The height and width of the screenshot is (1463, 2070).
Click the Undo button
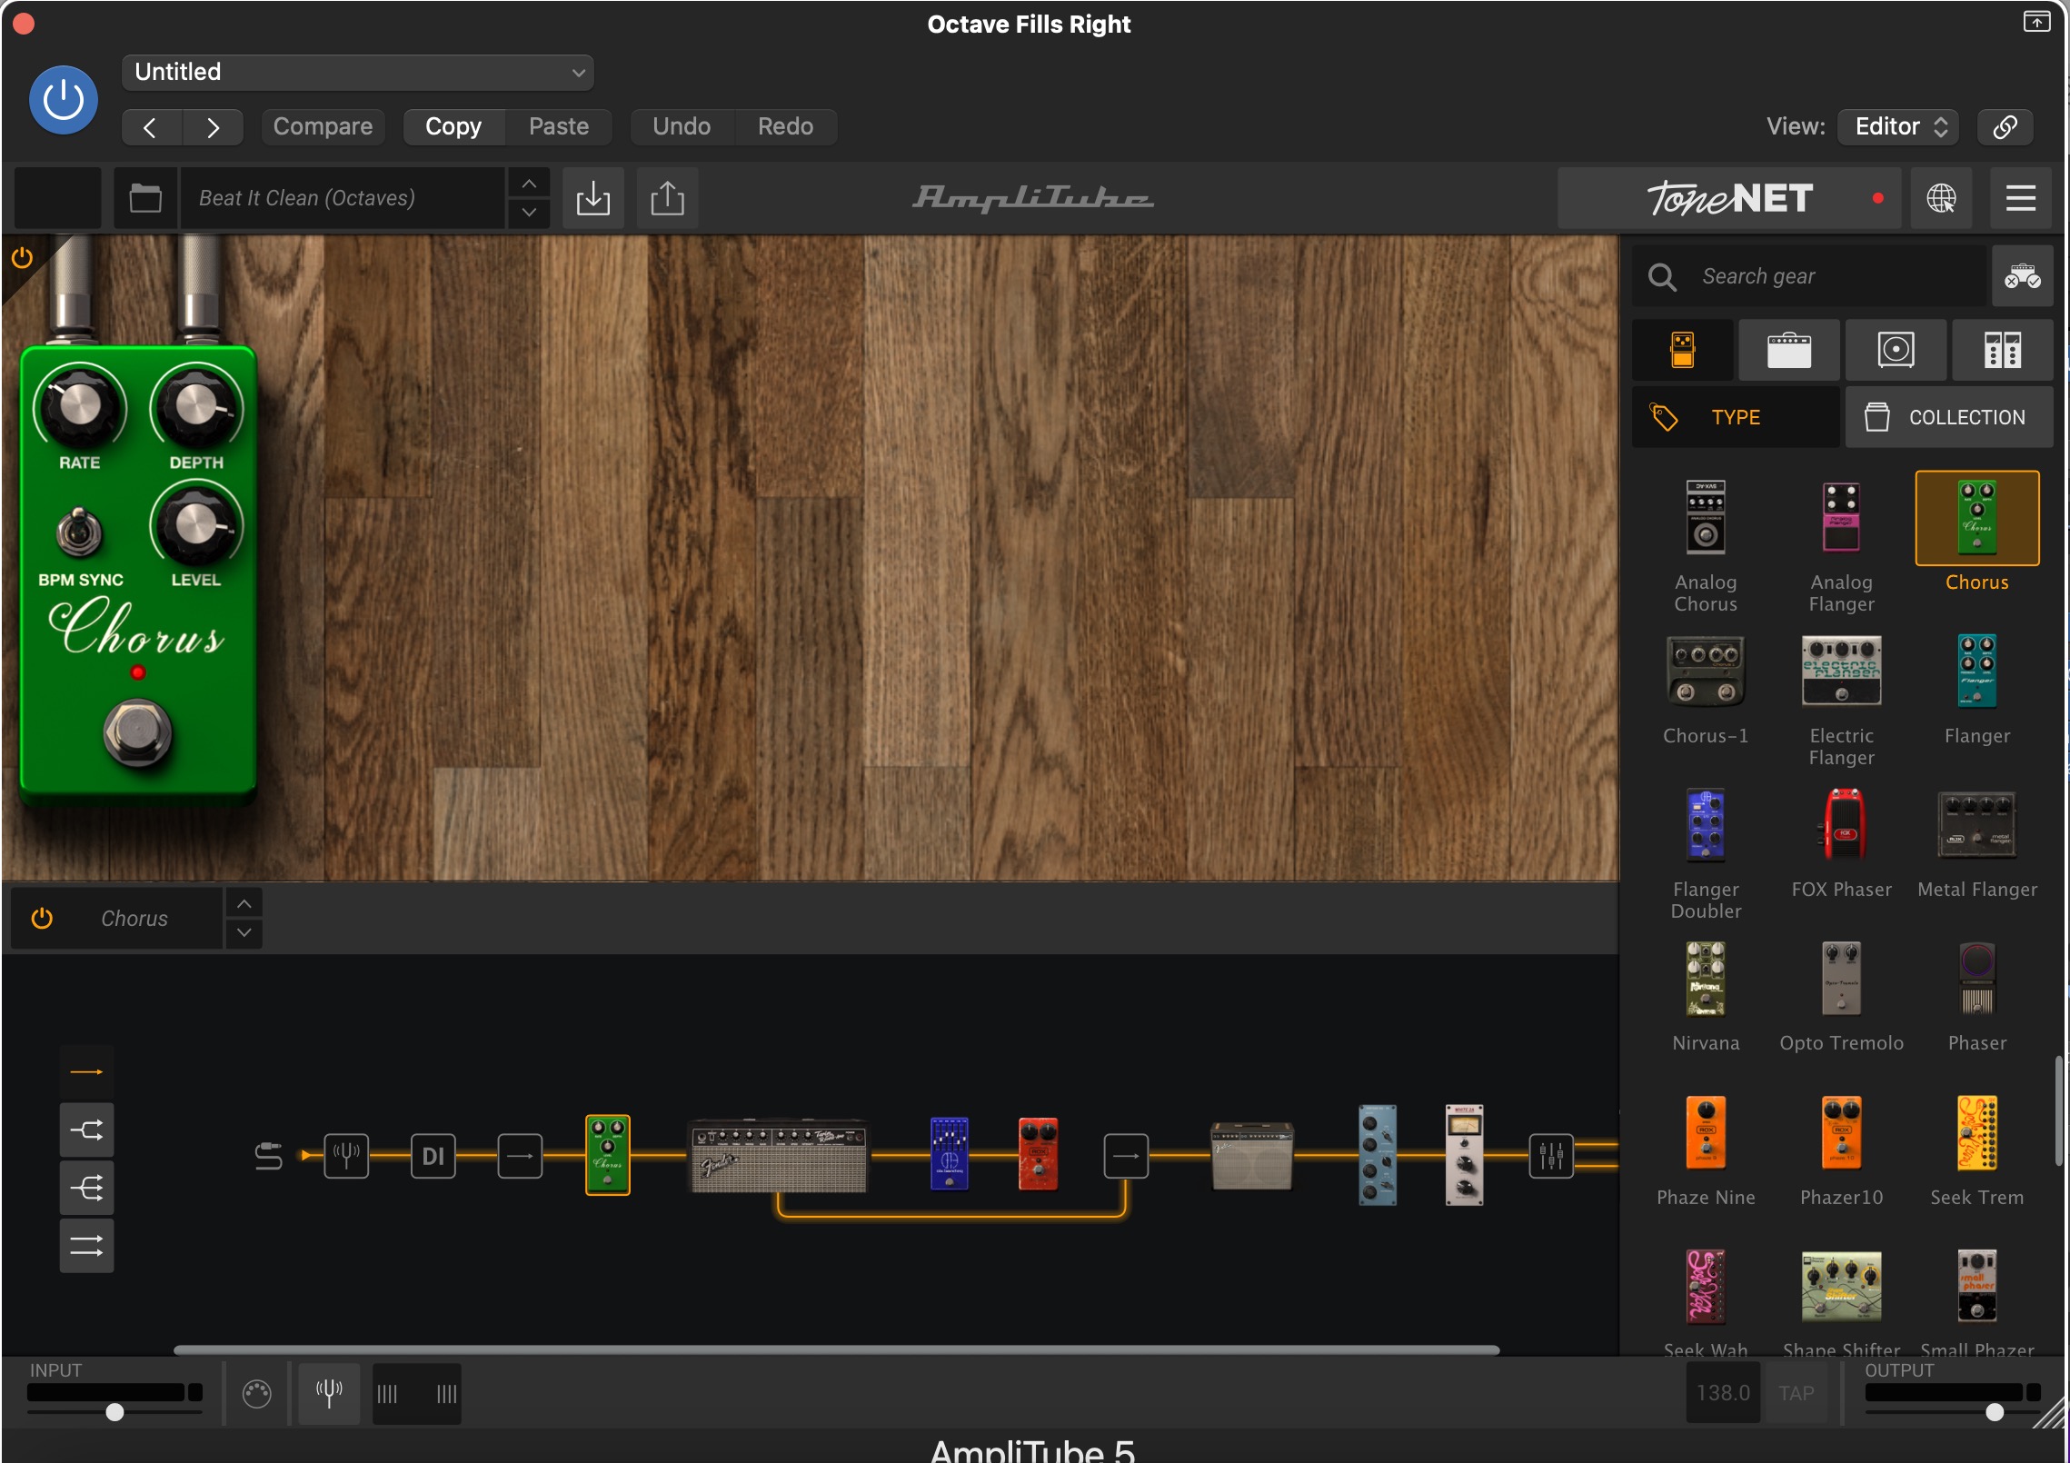(x=682, y=127)
